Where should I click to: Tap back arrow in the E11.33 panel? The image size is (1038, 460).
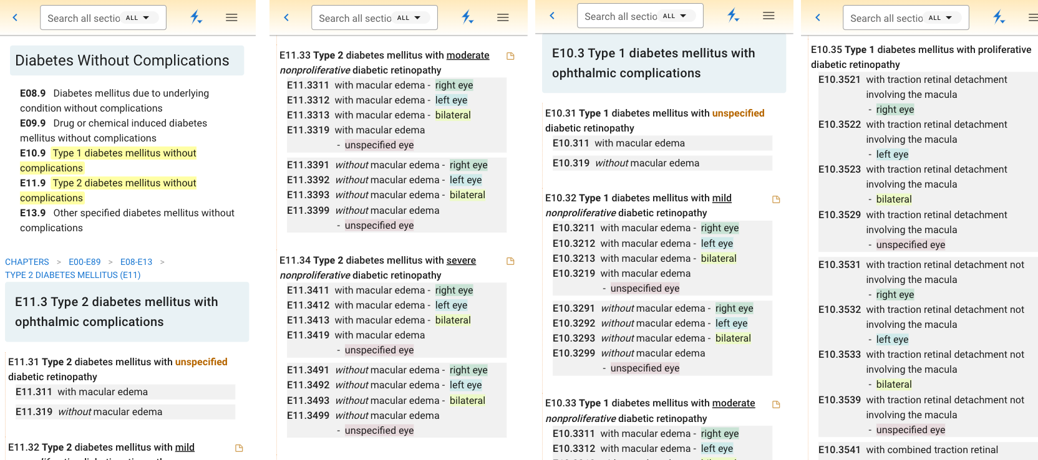[x=287, y=17]
